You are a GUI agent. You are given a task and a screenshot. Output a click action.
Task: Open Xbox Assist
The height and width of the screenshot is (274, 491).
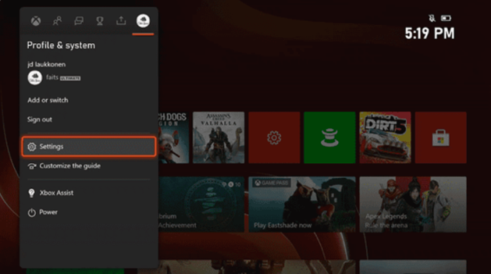89,192
